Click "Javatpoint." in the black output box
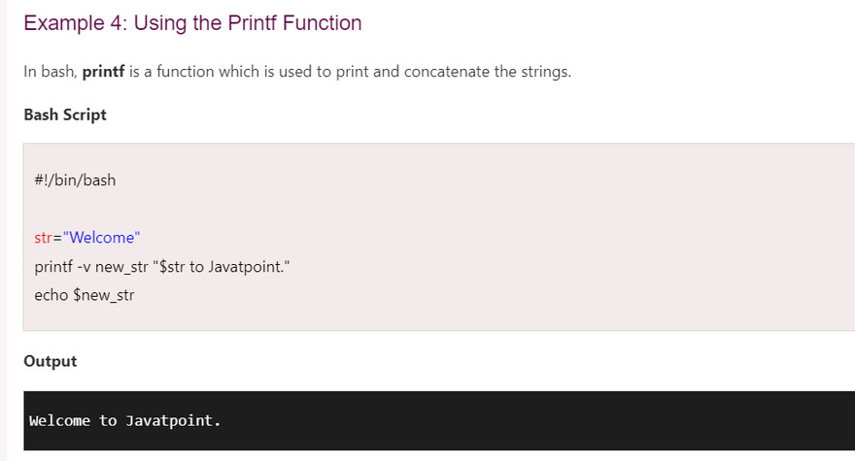855x461 pixels. pos(174,420)
